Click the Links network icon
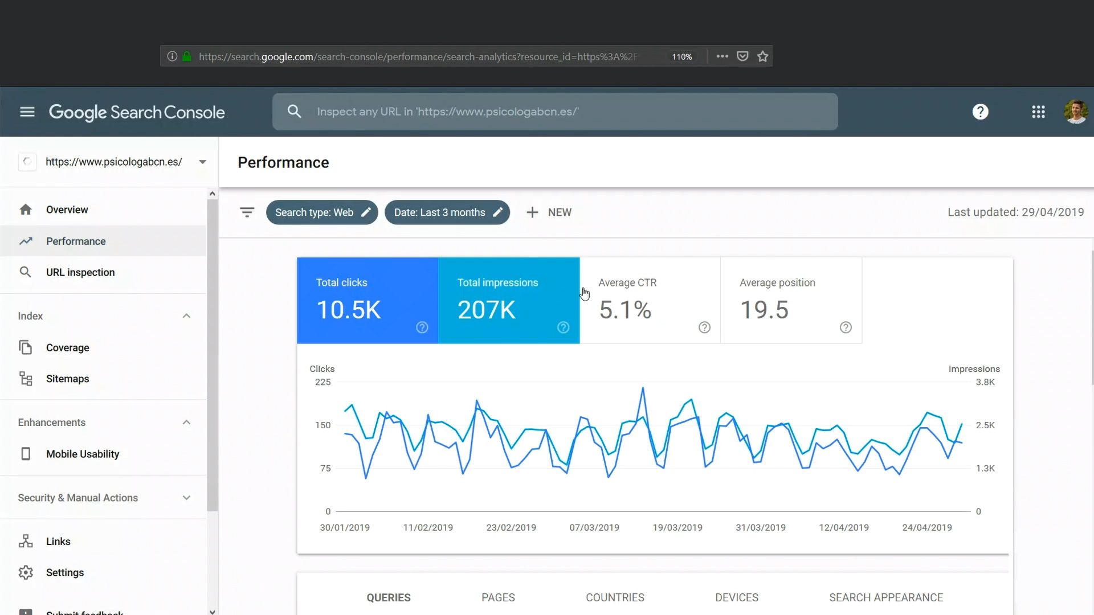Viewport: 1094px width, 615px height. point(26,541)
